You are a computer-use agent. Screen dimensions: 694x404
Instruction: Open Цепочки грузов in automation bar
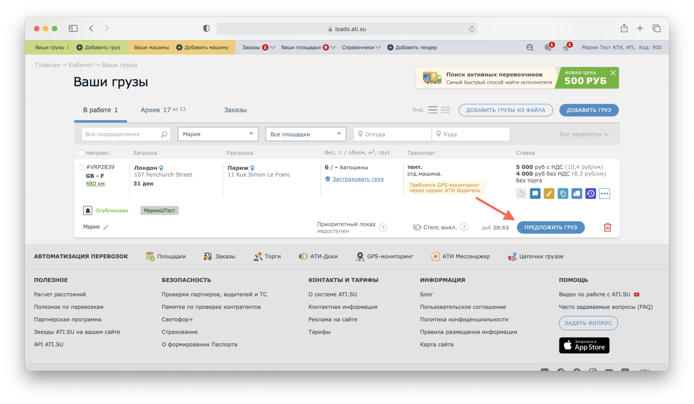(x=535, y=257)
